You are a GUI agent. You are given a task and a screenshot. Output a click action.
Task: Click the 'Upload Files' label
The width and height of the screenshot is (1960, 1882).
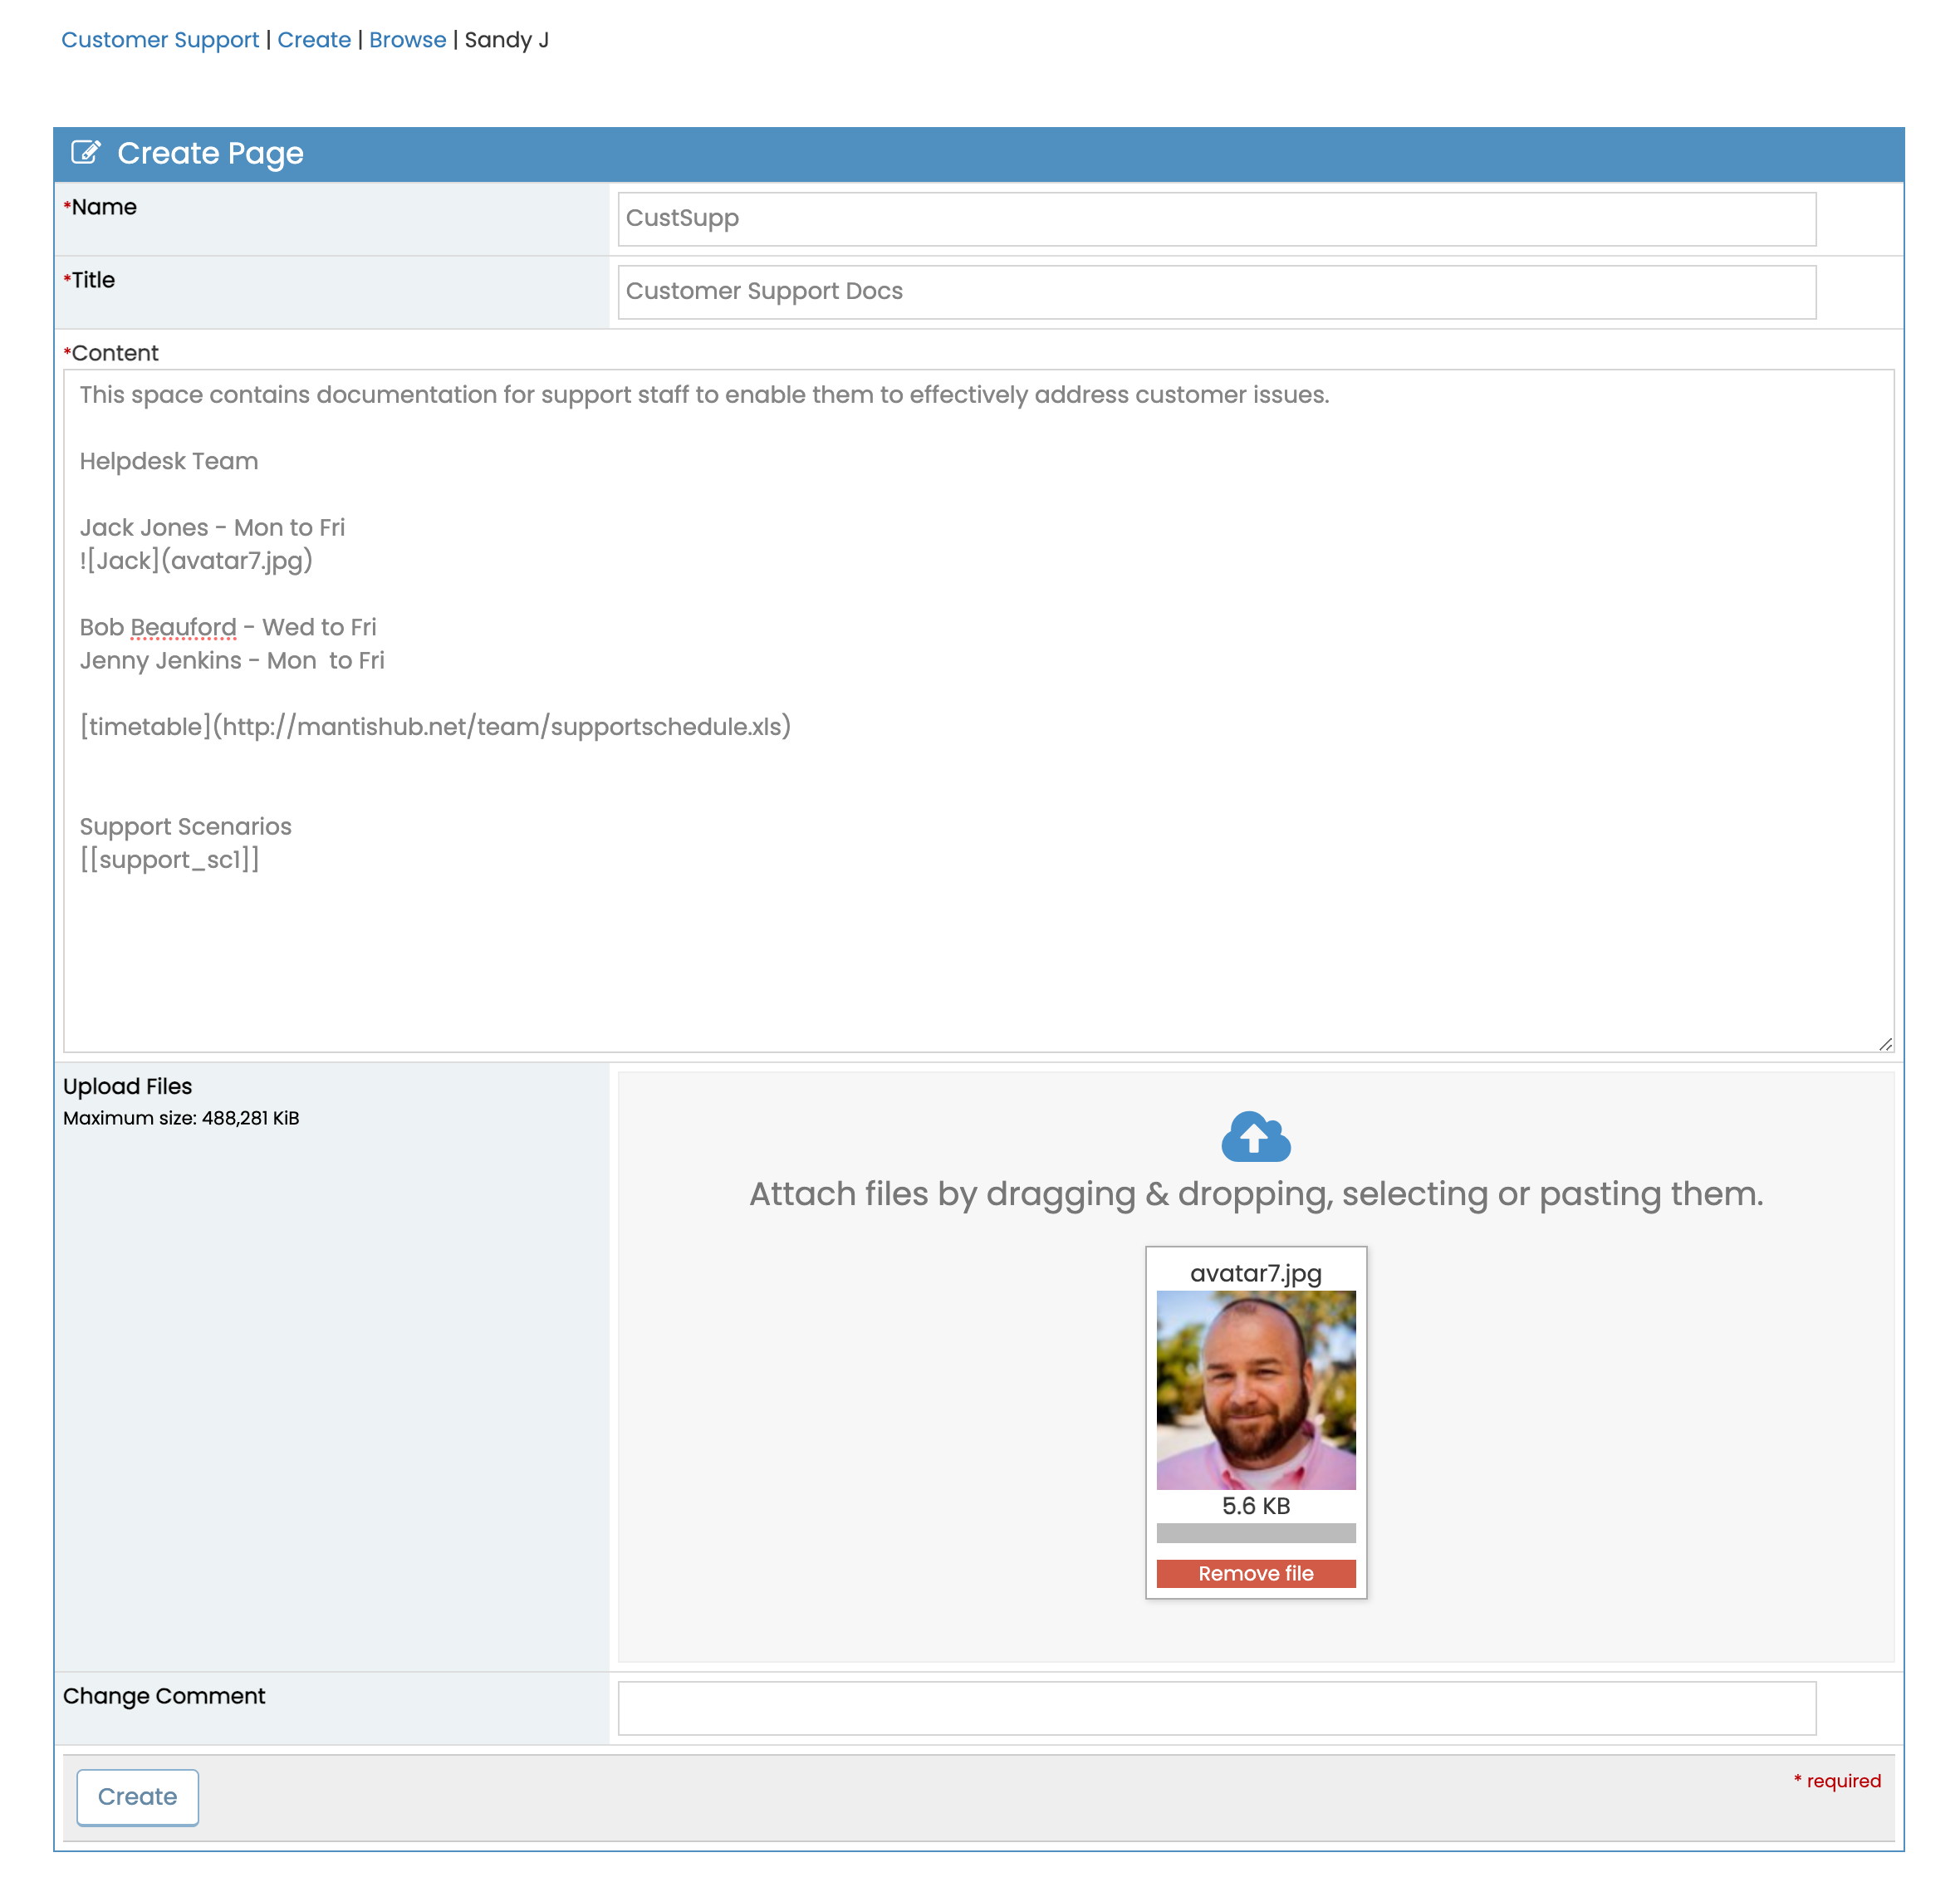pyautogui.click(x=127, y=1086)
